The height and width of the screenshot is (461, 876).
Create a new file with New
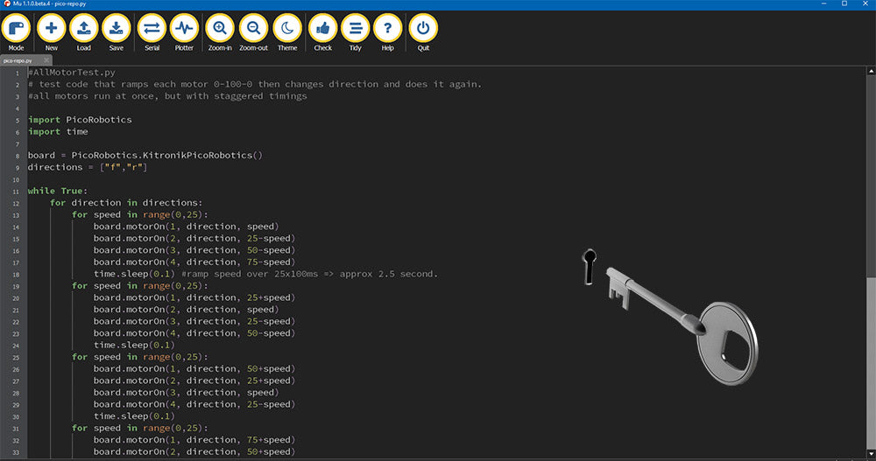click(x=52, y=31)
